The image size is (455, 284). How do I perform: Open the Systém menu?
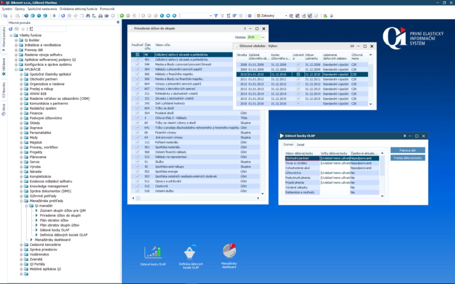click(x=7, y=9)
